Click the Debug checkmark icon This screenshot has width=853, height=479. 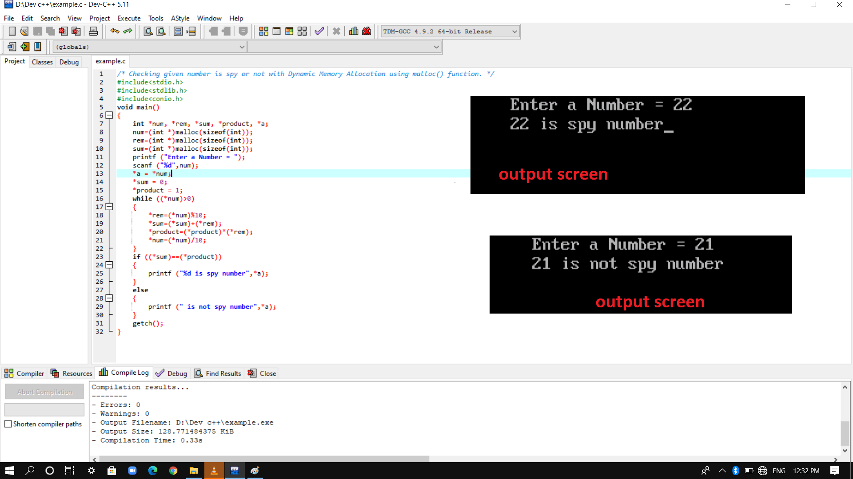click(319, 31)
